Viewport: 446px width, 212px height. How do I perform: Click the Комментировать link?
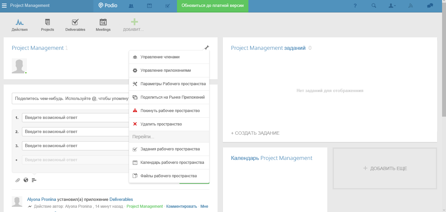(x=182, y=206)
